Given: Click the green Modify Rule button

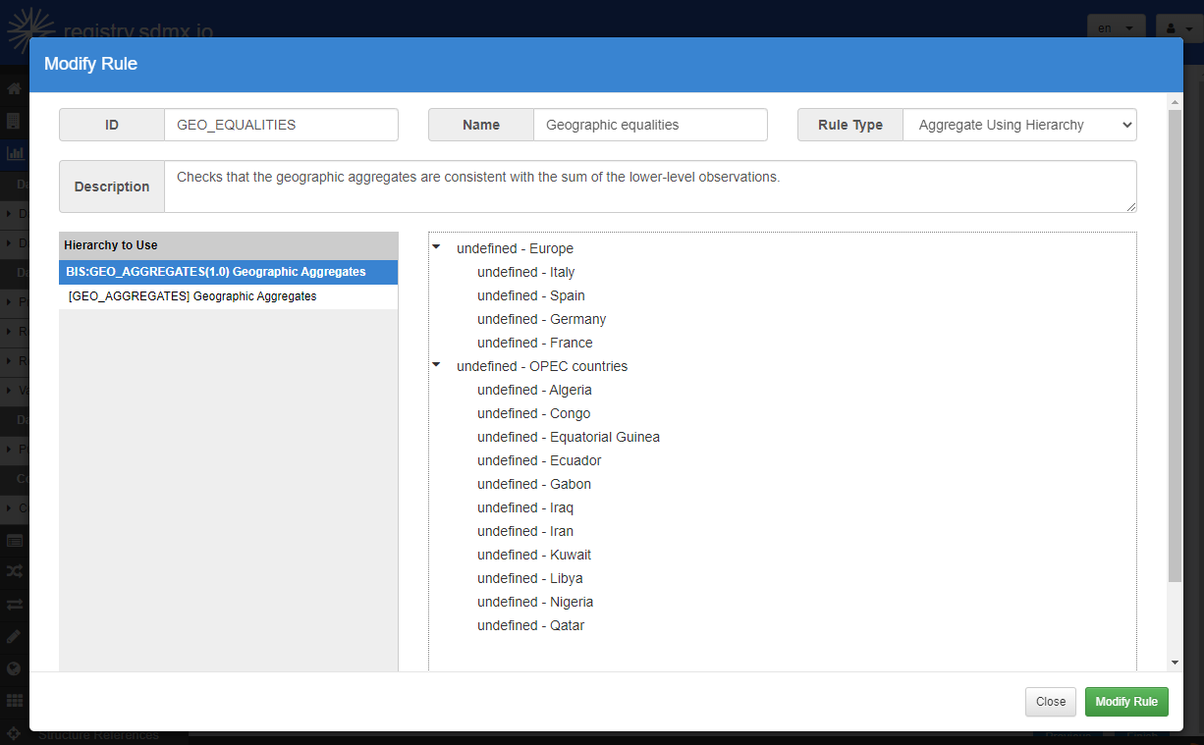Looking at the screenshot, I should [1125, 702].
